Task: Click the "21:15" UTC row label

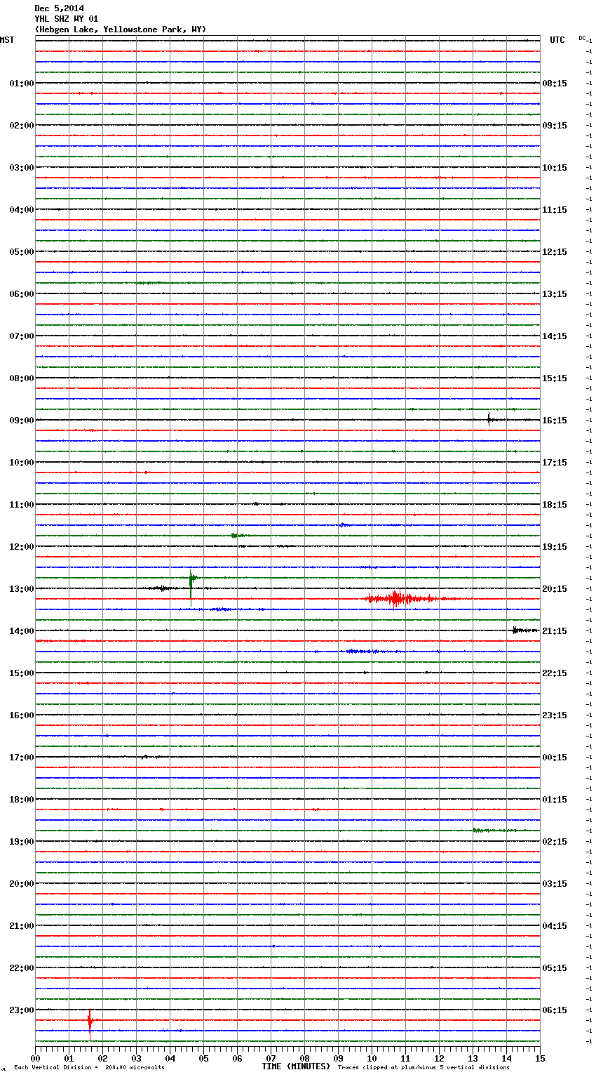Action: click(555, 631)
